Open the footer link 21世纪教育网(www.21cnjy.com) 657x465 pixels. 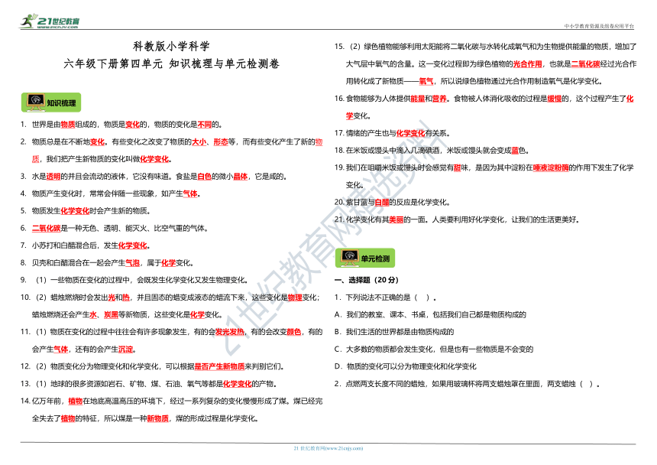[328, 448]
